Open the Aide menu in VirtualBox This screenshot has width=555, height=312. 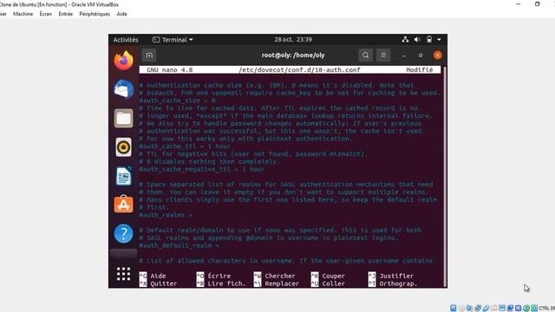121,14
